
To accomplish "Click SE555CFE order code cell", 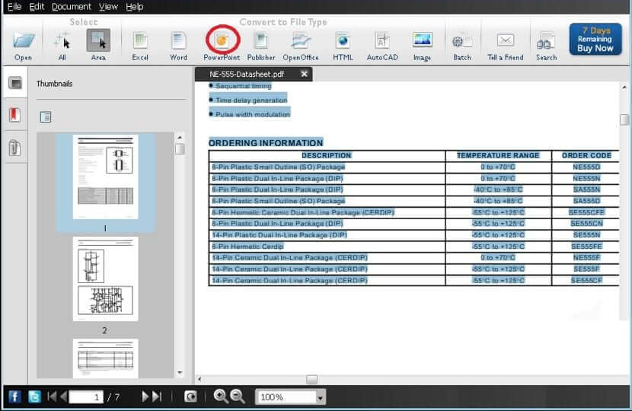I will click(586, 212).
